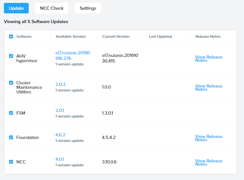Select Cluster Maintenance Utilities version 2.0.3
The image size is (244, 180).
pos(60,84)
